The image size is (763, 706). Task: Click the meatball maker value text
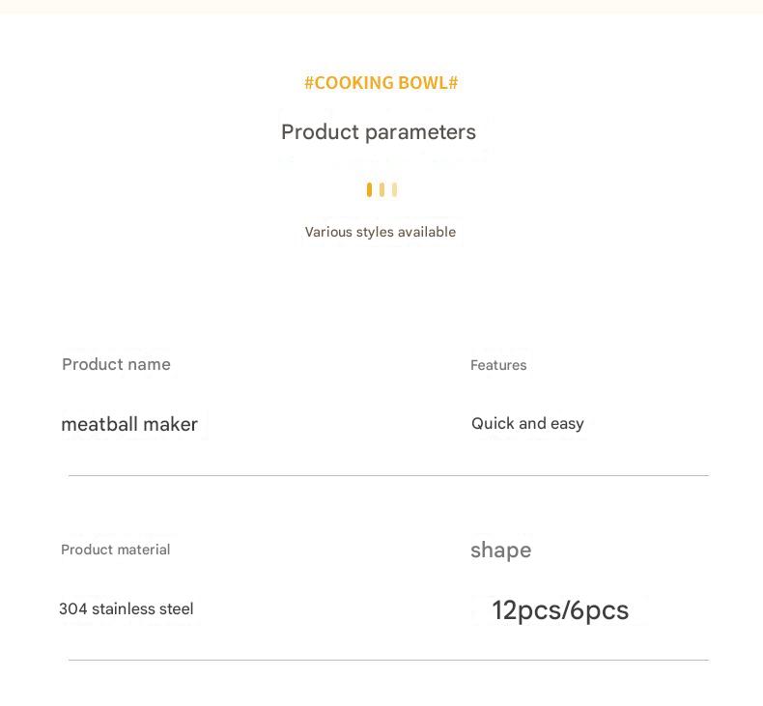pyautogui.click(x=129, y=424)
